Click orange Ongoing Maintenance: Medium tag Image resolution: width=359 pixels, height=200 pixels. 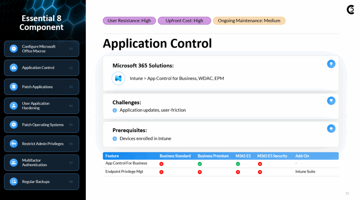[249, 21]
